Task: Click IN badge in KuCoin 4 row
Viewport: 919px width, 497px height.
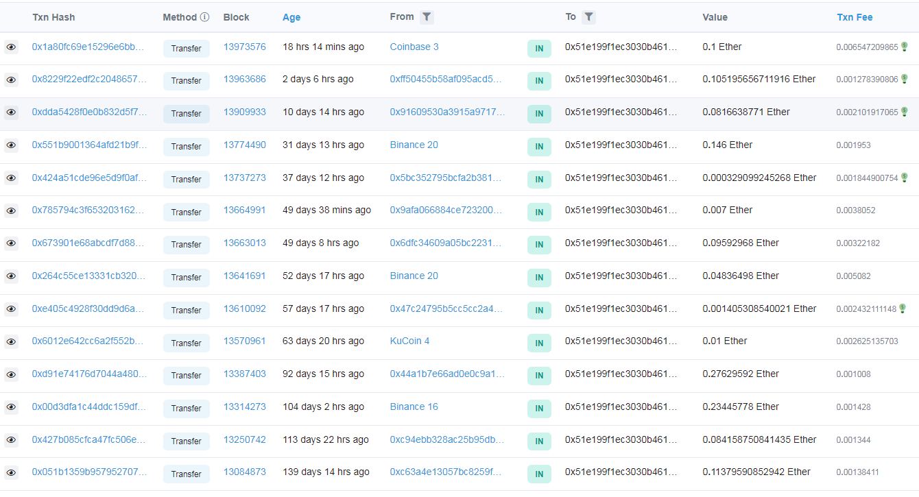Action: point(539,343)
